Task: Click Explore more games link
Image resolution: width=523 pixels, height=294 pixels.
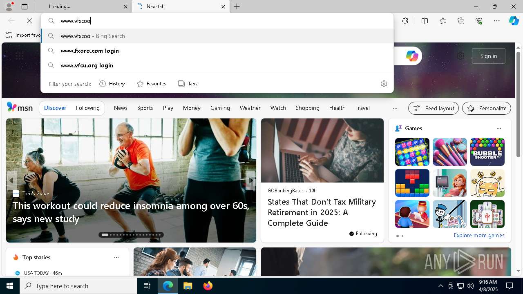Action: click(479, 236)
